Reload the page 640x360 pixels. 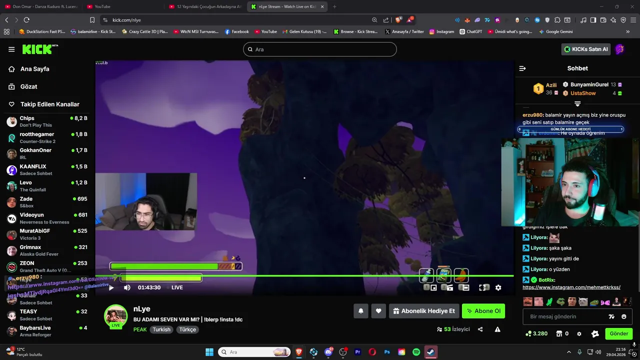[26, 20]
